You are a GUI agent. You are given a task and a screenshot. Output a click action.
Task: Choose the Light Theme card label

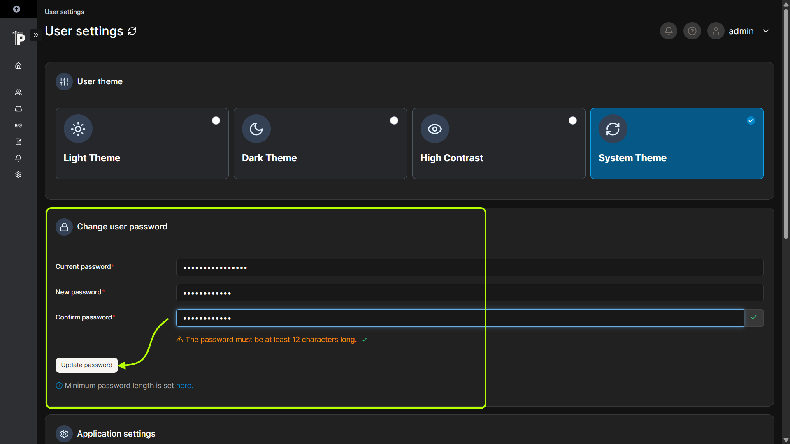click(92, 158)
